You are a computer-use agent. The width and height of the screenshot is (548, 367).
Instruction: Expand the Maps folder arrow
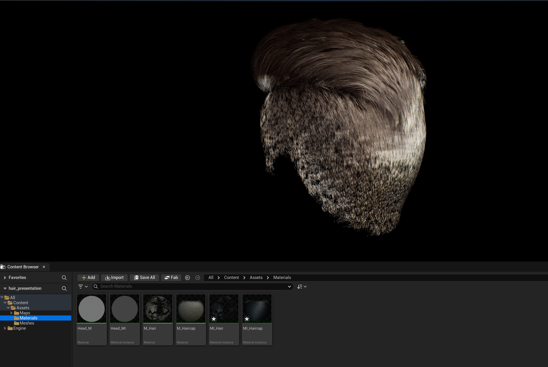11,313
